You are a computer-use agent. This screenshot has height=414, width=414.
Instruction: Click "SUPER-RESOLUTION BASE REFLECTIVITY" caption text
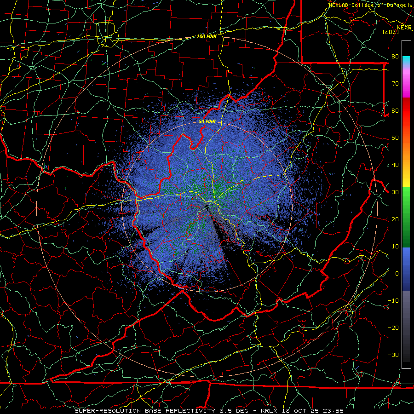tap(145, 411)
